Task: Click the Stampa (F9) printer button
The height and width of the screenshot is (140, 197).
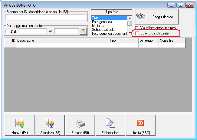Action: click(80, 125)
